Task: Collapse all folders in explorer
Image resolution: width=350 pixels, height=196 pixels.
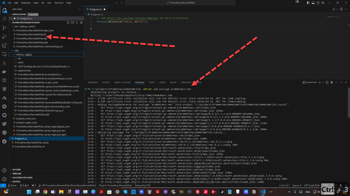Action: point(81,23)
